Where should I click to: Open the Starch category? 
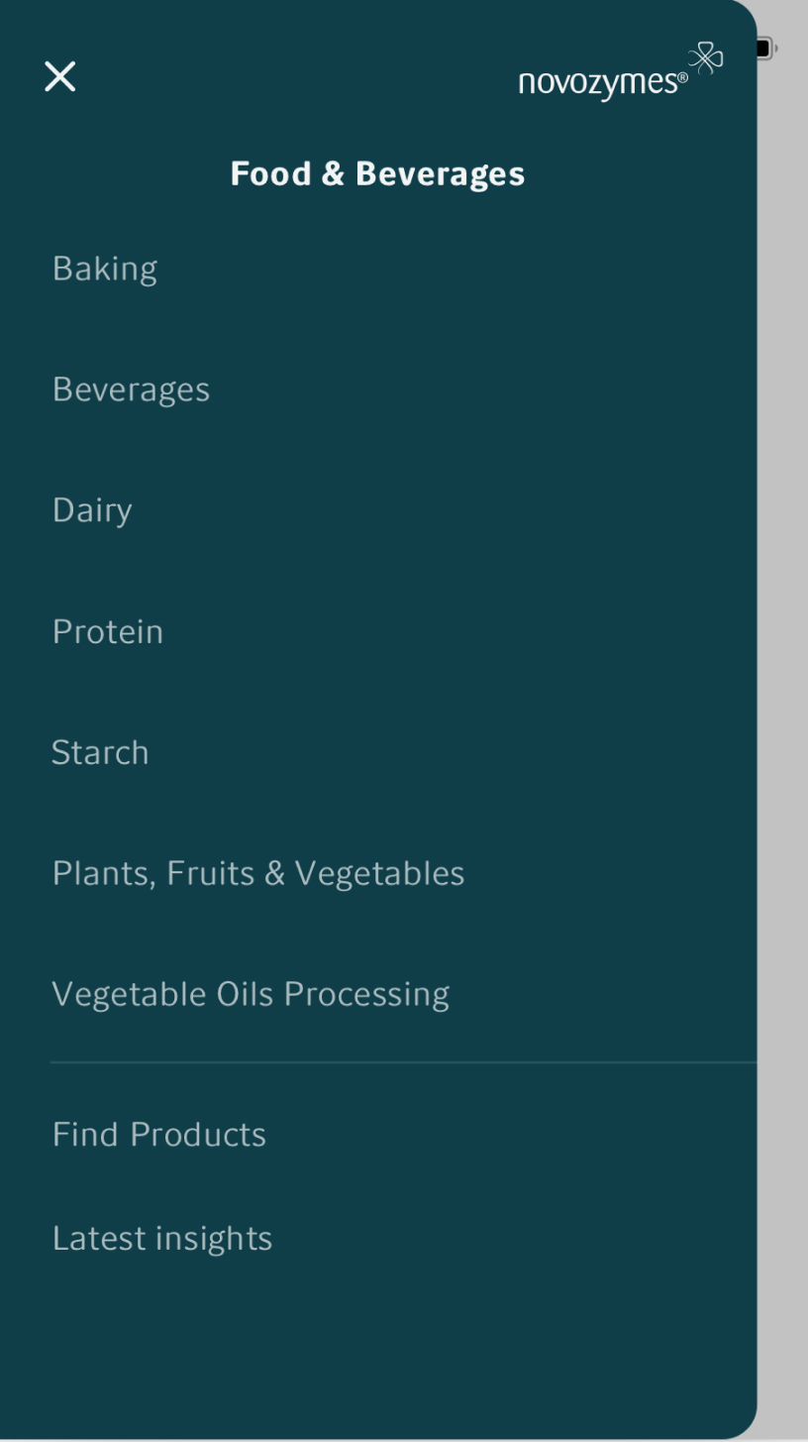click(100, 752)
